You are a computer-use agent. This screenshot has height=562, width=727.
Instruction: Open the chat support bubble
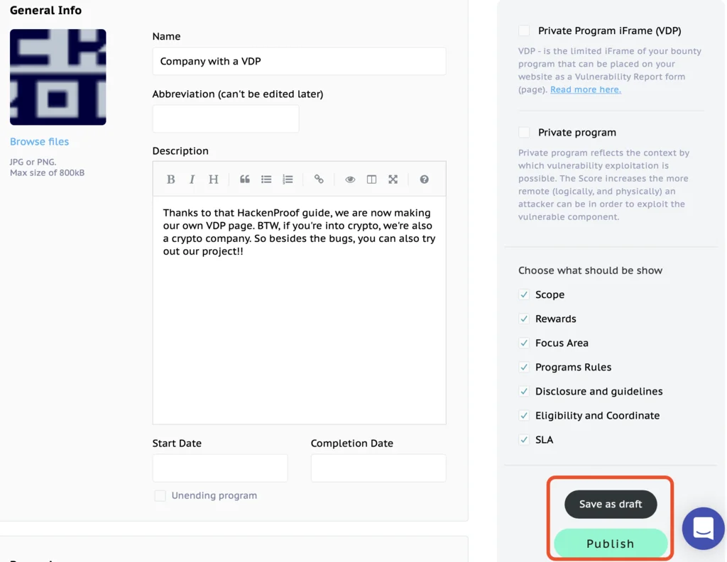[703, 528]
